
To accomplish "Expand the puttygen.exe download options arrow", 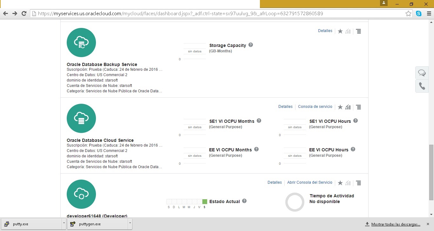I will pyautogui.click(x=130, y=223).
